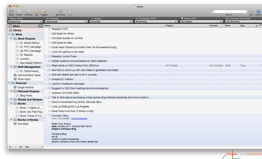Sort by the Due column header
This screenshot has width=262, height=159.
(247, 25)
